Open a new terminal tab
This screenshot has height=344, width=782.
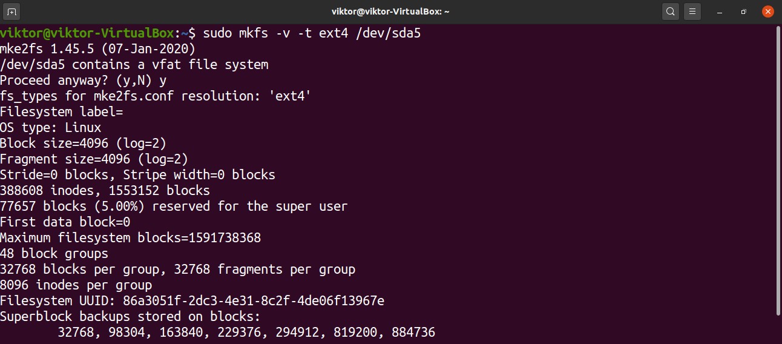point(11,12)
